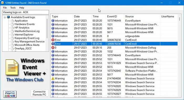Click the Time cell 00:29:26
Screen dimensions: 184x100
tap(97, 52)
